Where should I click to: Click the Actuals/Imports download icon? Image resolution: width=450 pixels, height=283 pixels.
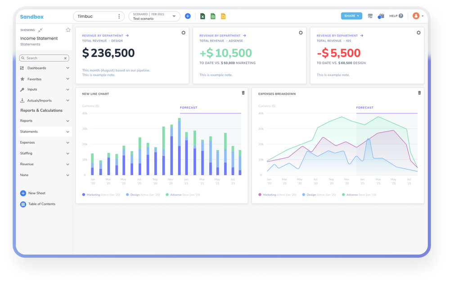pos(22,101)
